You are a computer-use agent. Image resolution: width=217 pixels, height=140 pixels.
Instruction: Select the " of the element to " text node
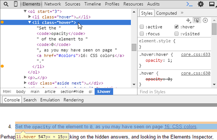tap(62, 39)
